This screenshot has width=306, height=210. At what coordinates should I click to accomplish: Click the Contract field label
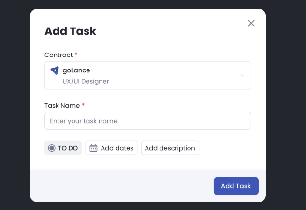[x=58, y=55]
